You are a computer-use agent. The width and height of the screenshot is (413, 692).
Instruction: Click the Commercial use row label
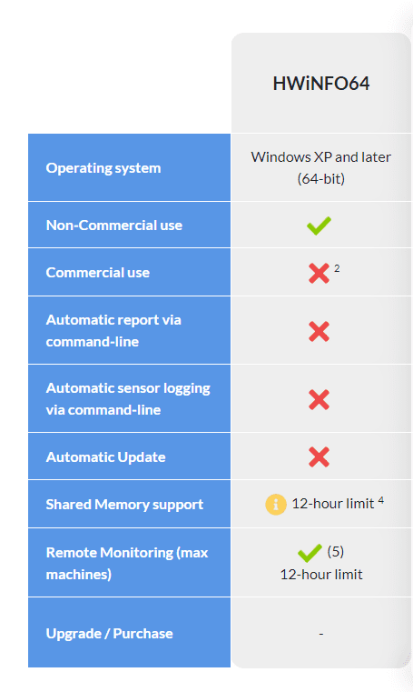tap(98, 273)
